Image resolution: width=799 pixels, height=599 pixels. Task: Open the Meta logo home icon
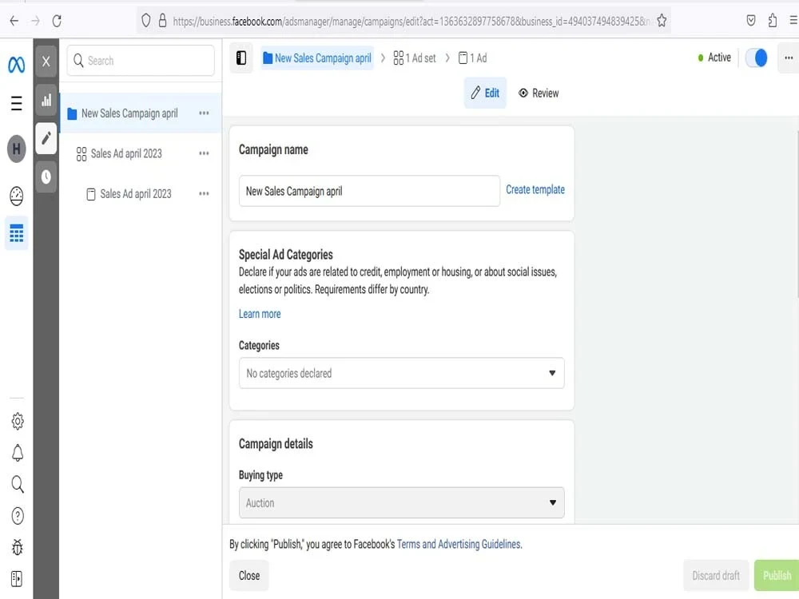pyautogui.click(x=16, y=65)
